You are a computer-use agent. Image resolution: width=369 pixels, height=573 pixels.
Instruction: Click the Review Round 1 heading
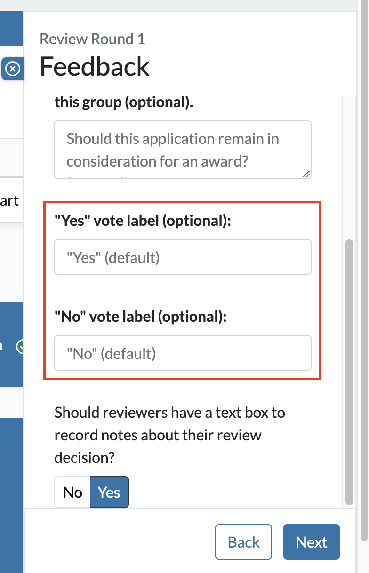[x=92, y=39]
